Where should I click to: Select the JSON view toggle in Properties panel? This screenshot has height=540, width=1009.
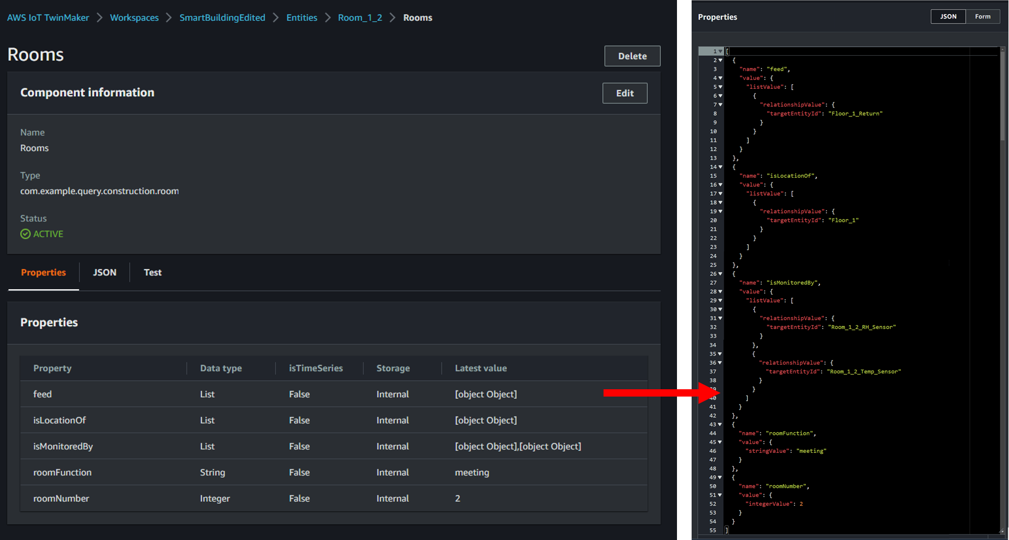pos(948,16)
